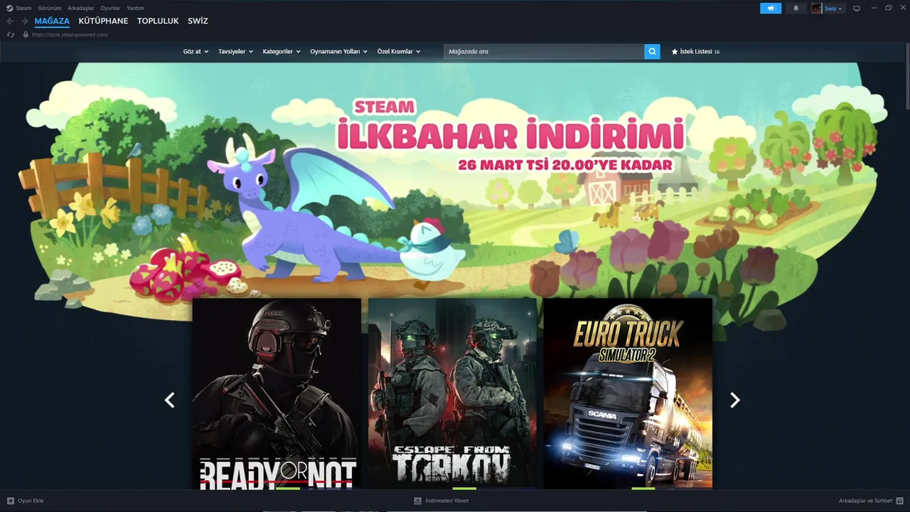Click the blue magnifier search button

(x=652, y=51)
